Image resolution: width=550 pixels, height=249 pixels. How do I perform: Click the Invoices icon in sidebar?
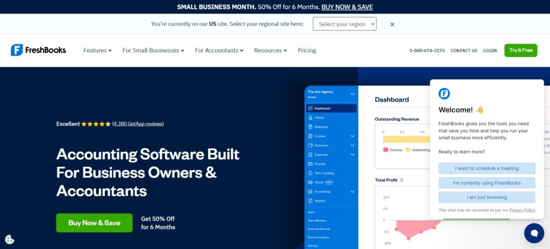(310, 136)
